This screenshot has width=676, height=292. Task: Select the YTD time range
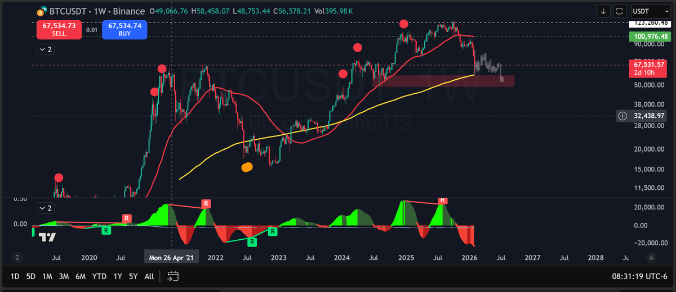(x=99, y=276)
